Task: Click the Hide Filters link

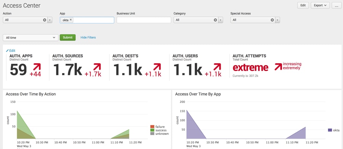Action: [88, 37]
